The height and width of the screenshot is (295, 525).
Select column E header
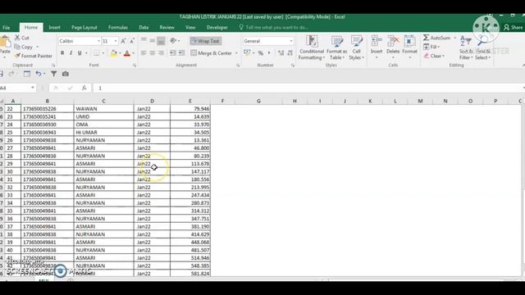pos(190,101)
